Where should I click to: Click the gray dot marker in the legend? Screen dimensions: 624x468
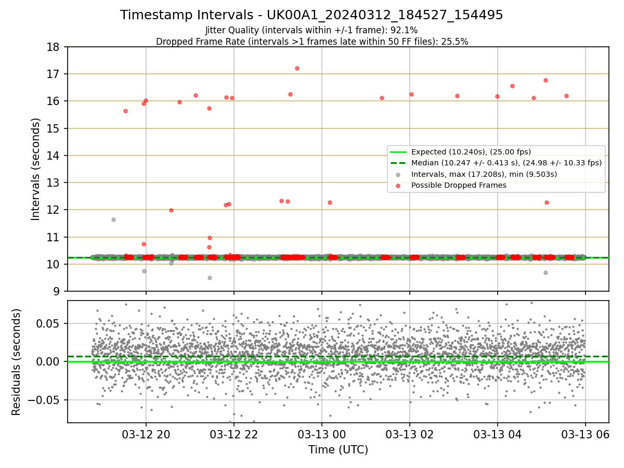pyautogui.click(x=398, y=174)
